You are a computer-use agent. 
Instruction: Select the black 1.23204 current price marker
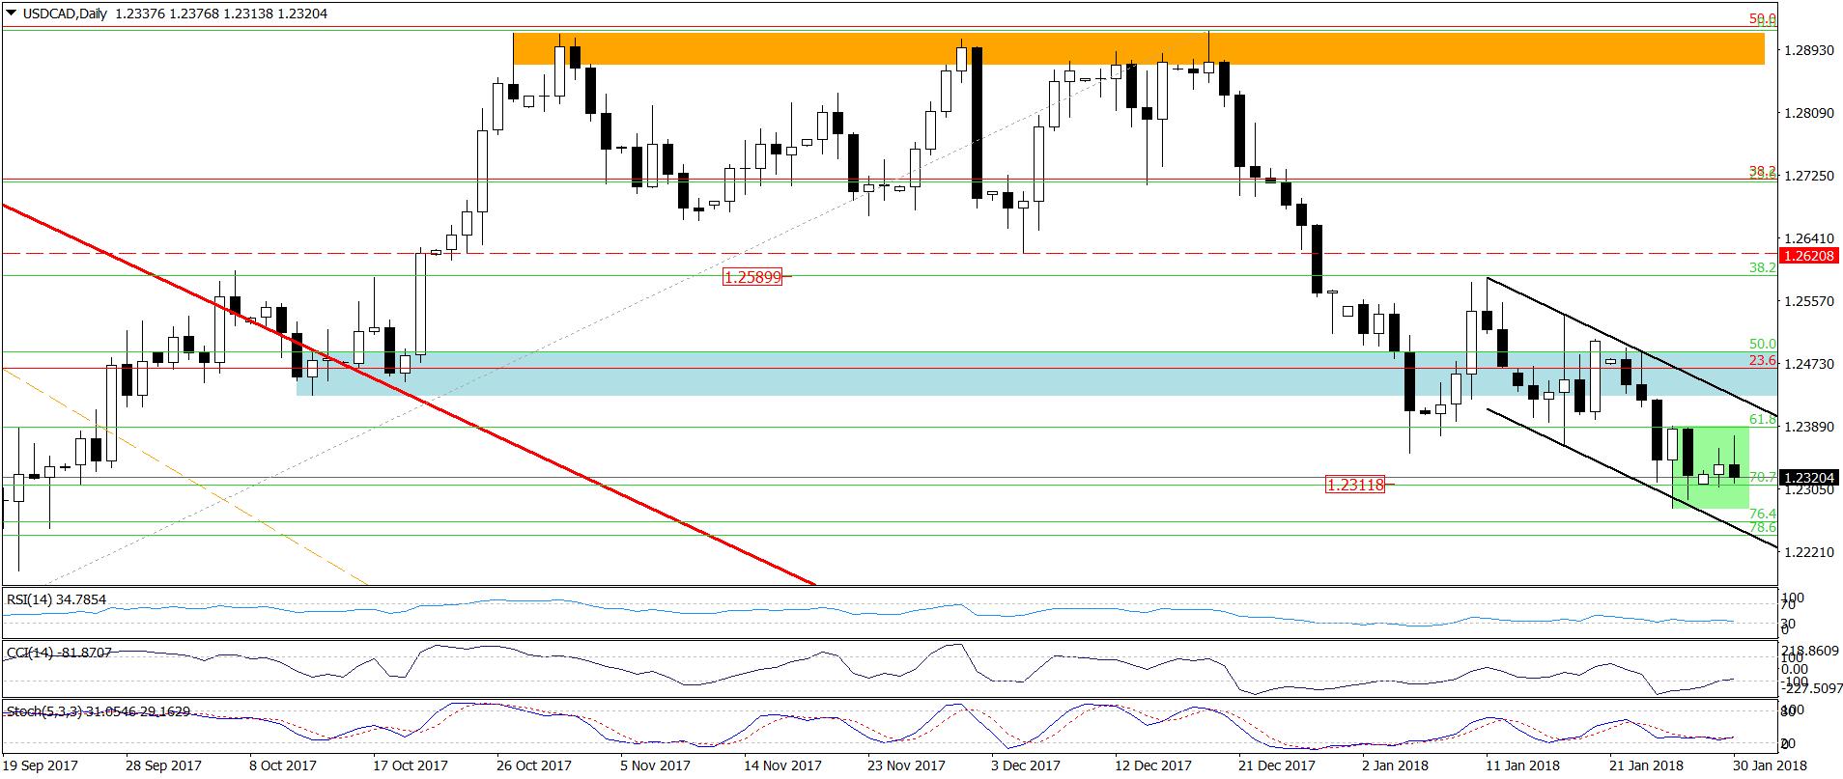(x=1808, y=478)
